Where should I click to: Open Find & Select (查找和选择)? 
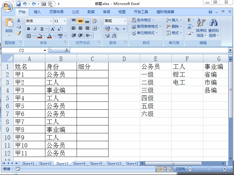click(214, 28)
